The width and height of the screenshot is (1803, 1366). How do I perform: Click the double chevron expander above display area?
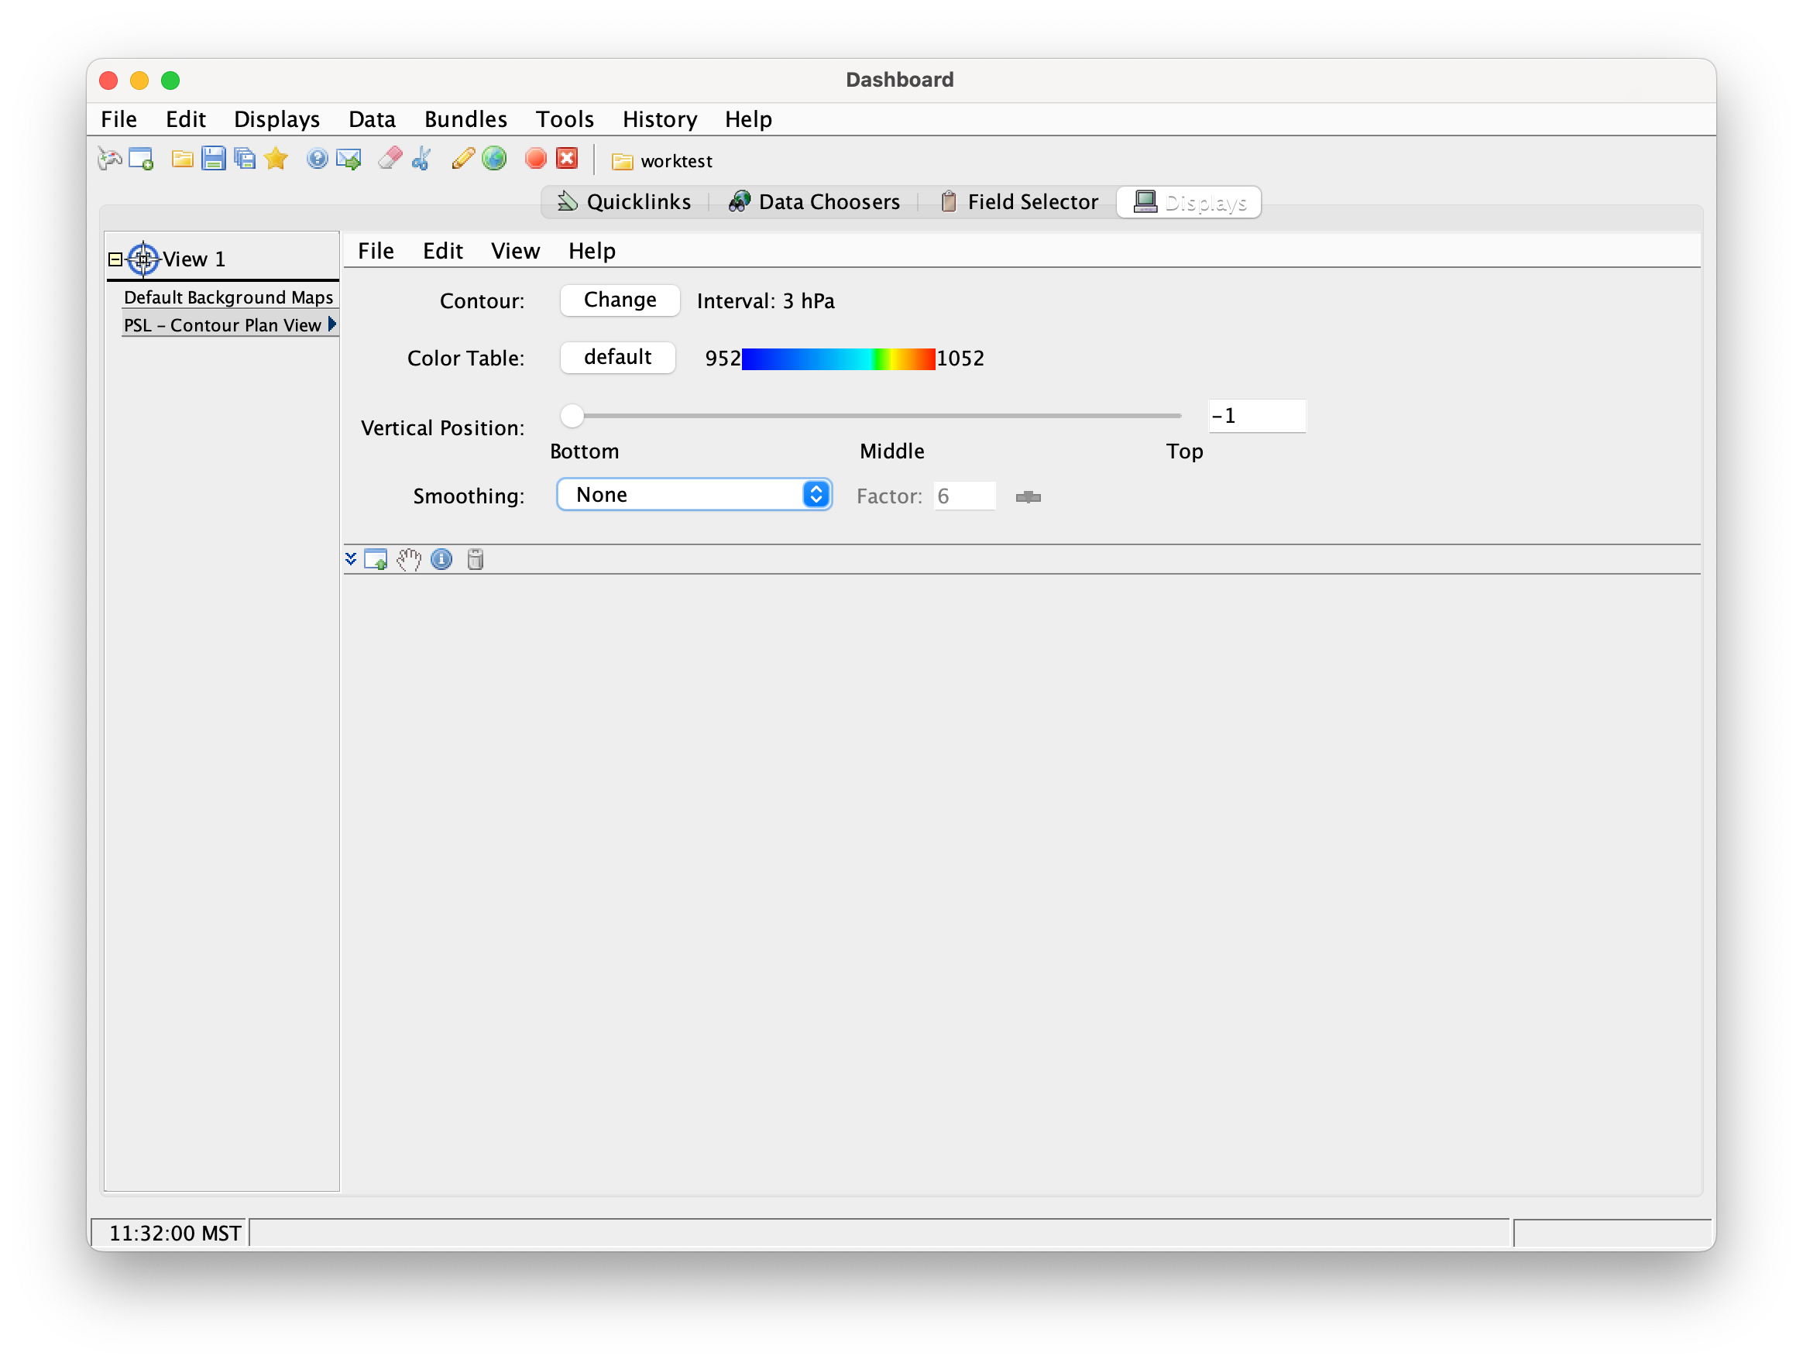pos(351,559)
